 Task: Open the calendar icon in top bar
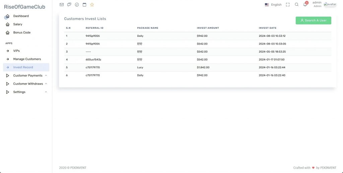click(x=84, y=5)
